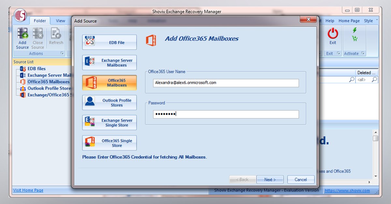Choose EDB File source type

[x=109, y=42]
